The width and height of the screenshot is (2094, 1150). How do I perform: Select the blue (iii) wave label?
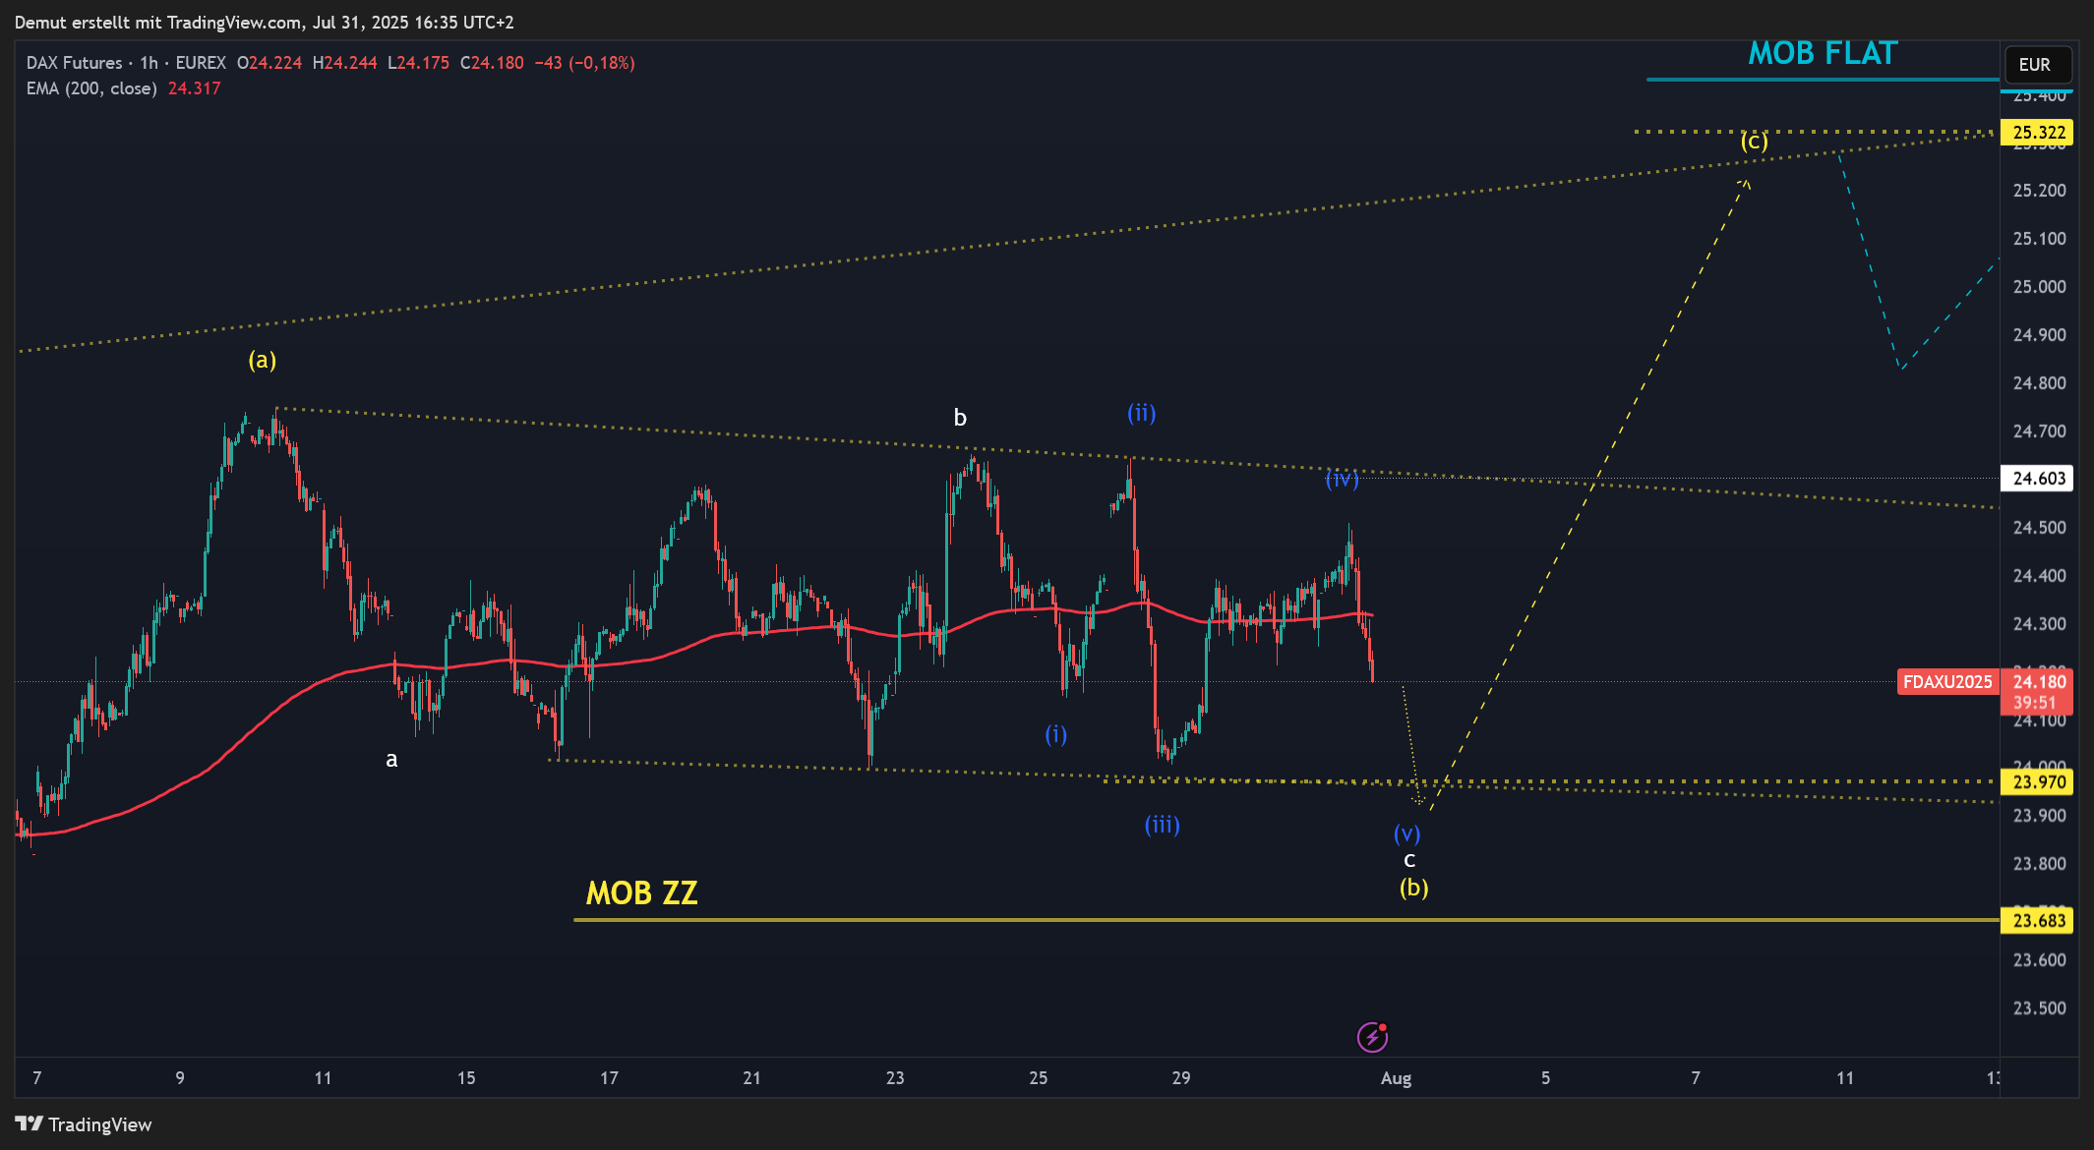click(1162, 825)
